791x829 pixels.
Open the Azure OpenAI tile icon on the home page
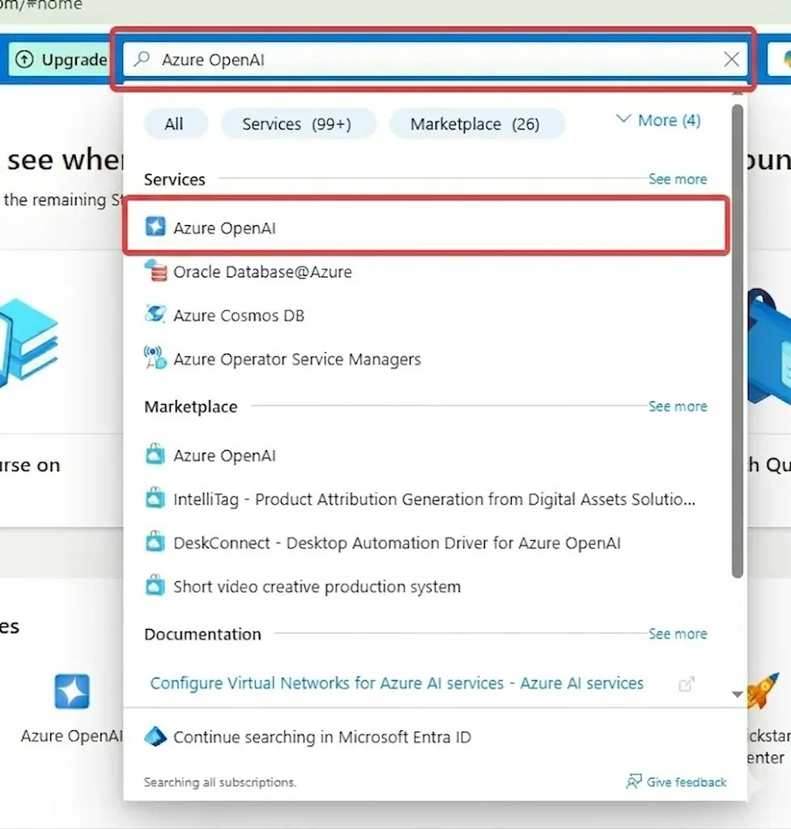72,691
